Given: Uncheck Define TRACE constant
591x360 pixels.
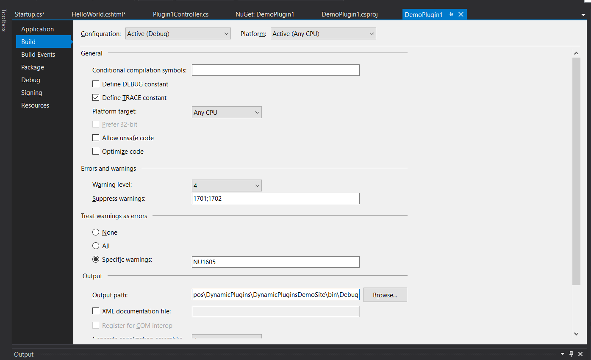Looking at the screenshot, I should point(96,98).
